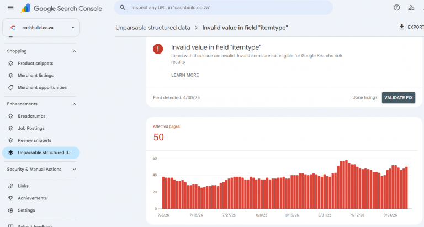Click the cashbuild.co.za property favicon
The width and height of the screenshot is (424, 227).
tap(13, 28)
